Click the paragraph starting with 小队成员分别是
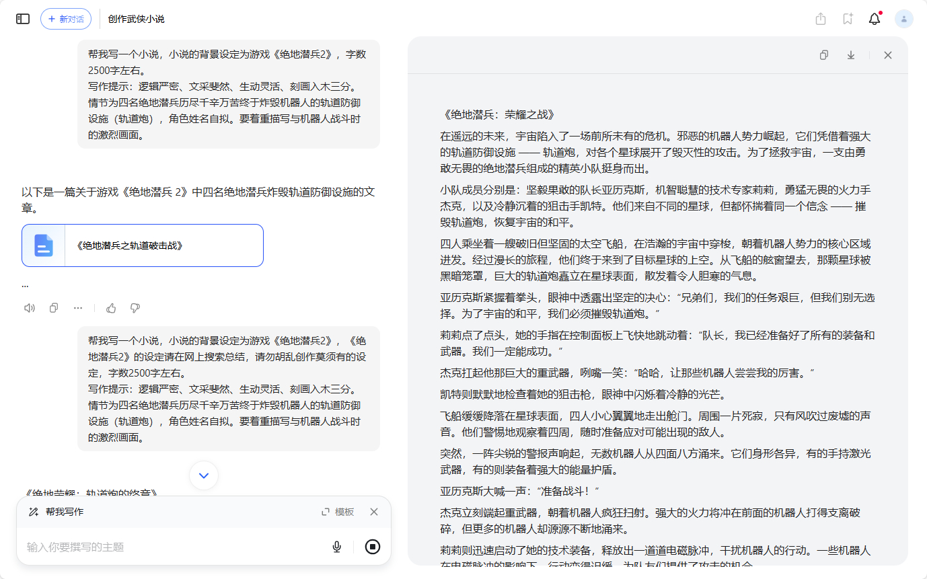This screenshot has width=927, height=579. [x=657, y=206]
